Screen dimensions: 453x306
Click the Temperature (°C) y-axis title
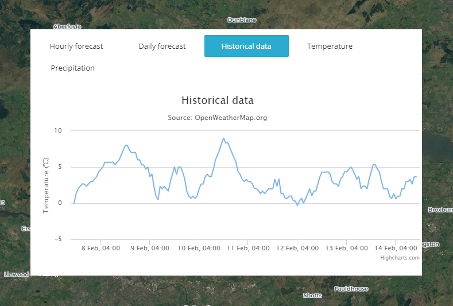pyautogui.click(x=47, y=185)
